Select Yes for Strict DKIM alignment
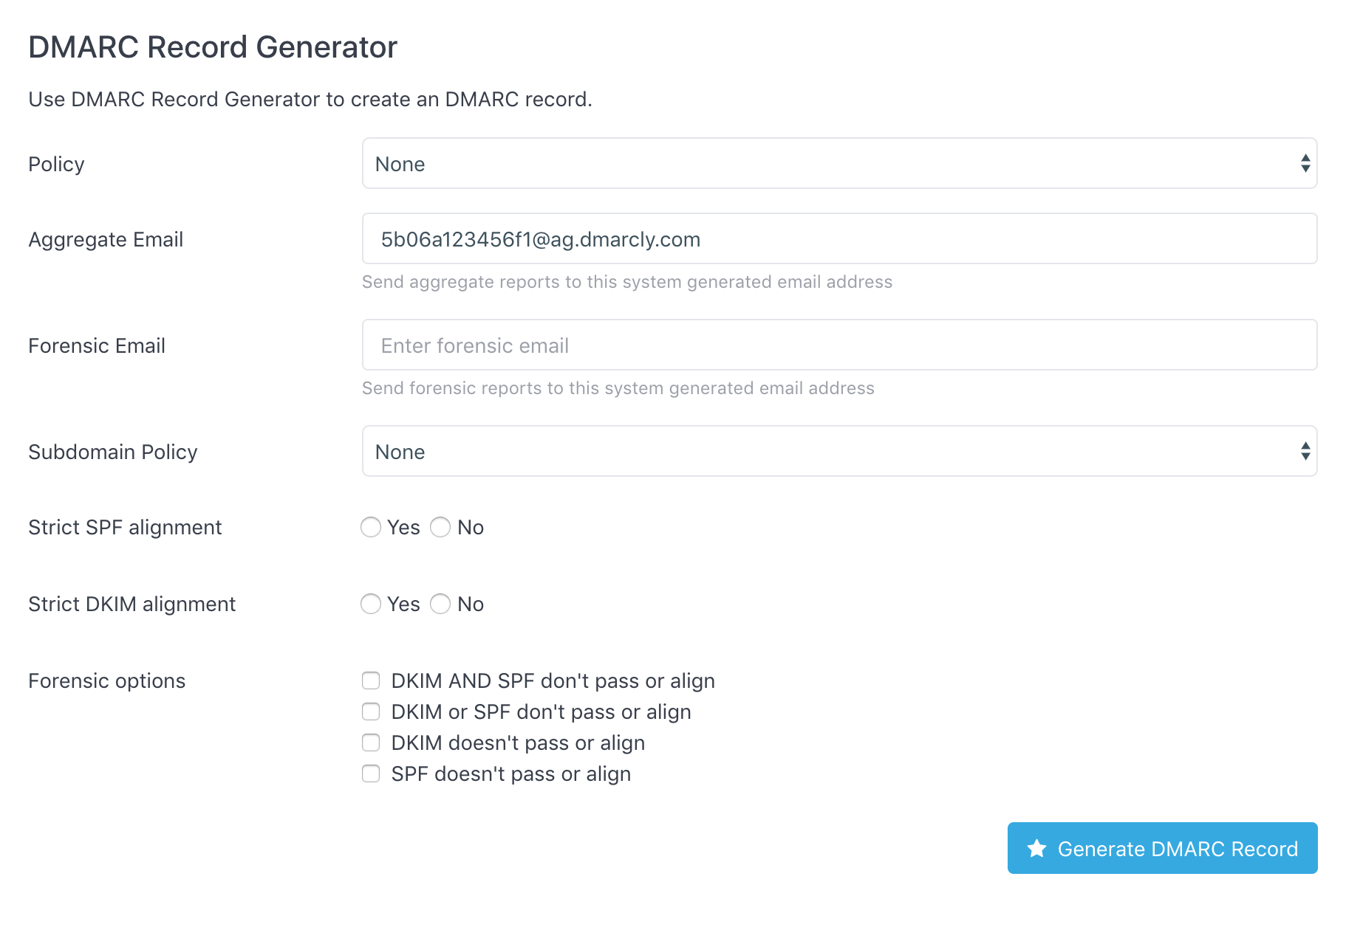The image size is (1346, 927). tap(371, 604)
